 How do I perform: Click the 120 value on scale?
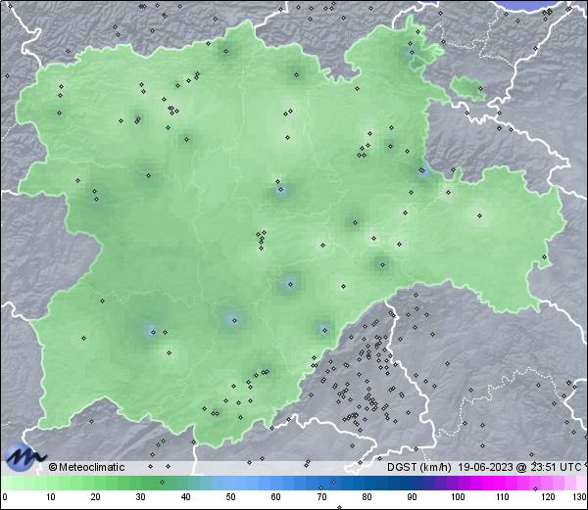(548, 497)
